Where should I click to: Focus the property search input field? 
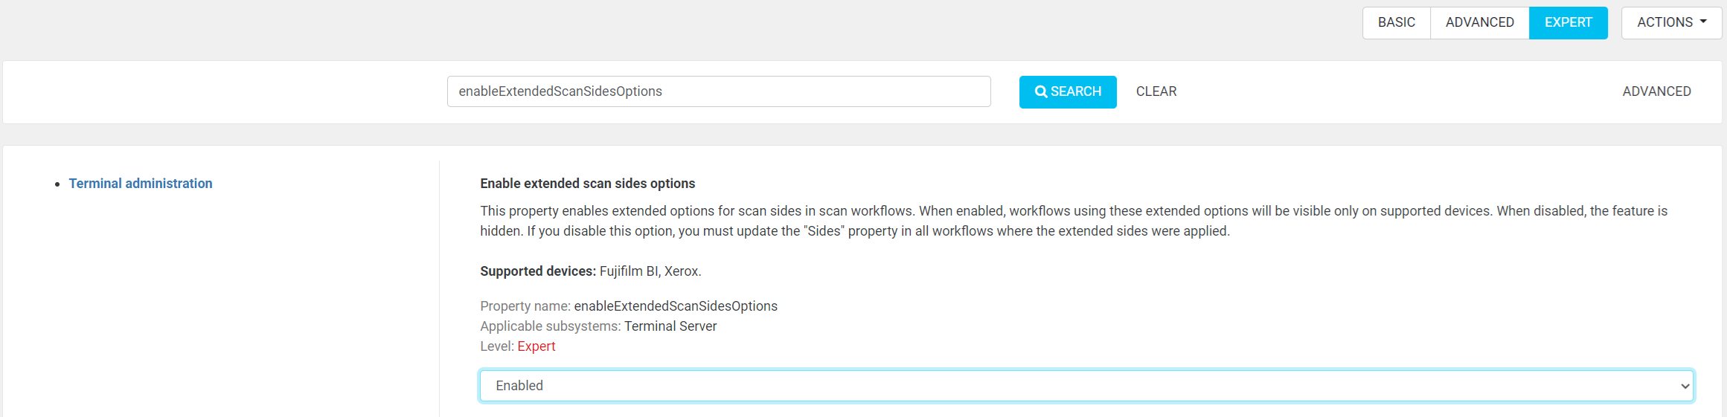[x=718, y=91]
